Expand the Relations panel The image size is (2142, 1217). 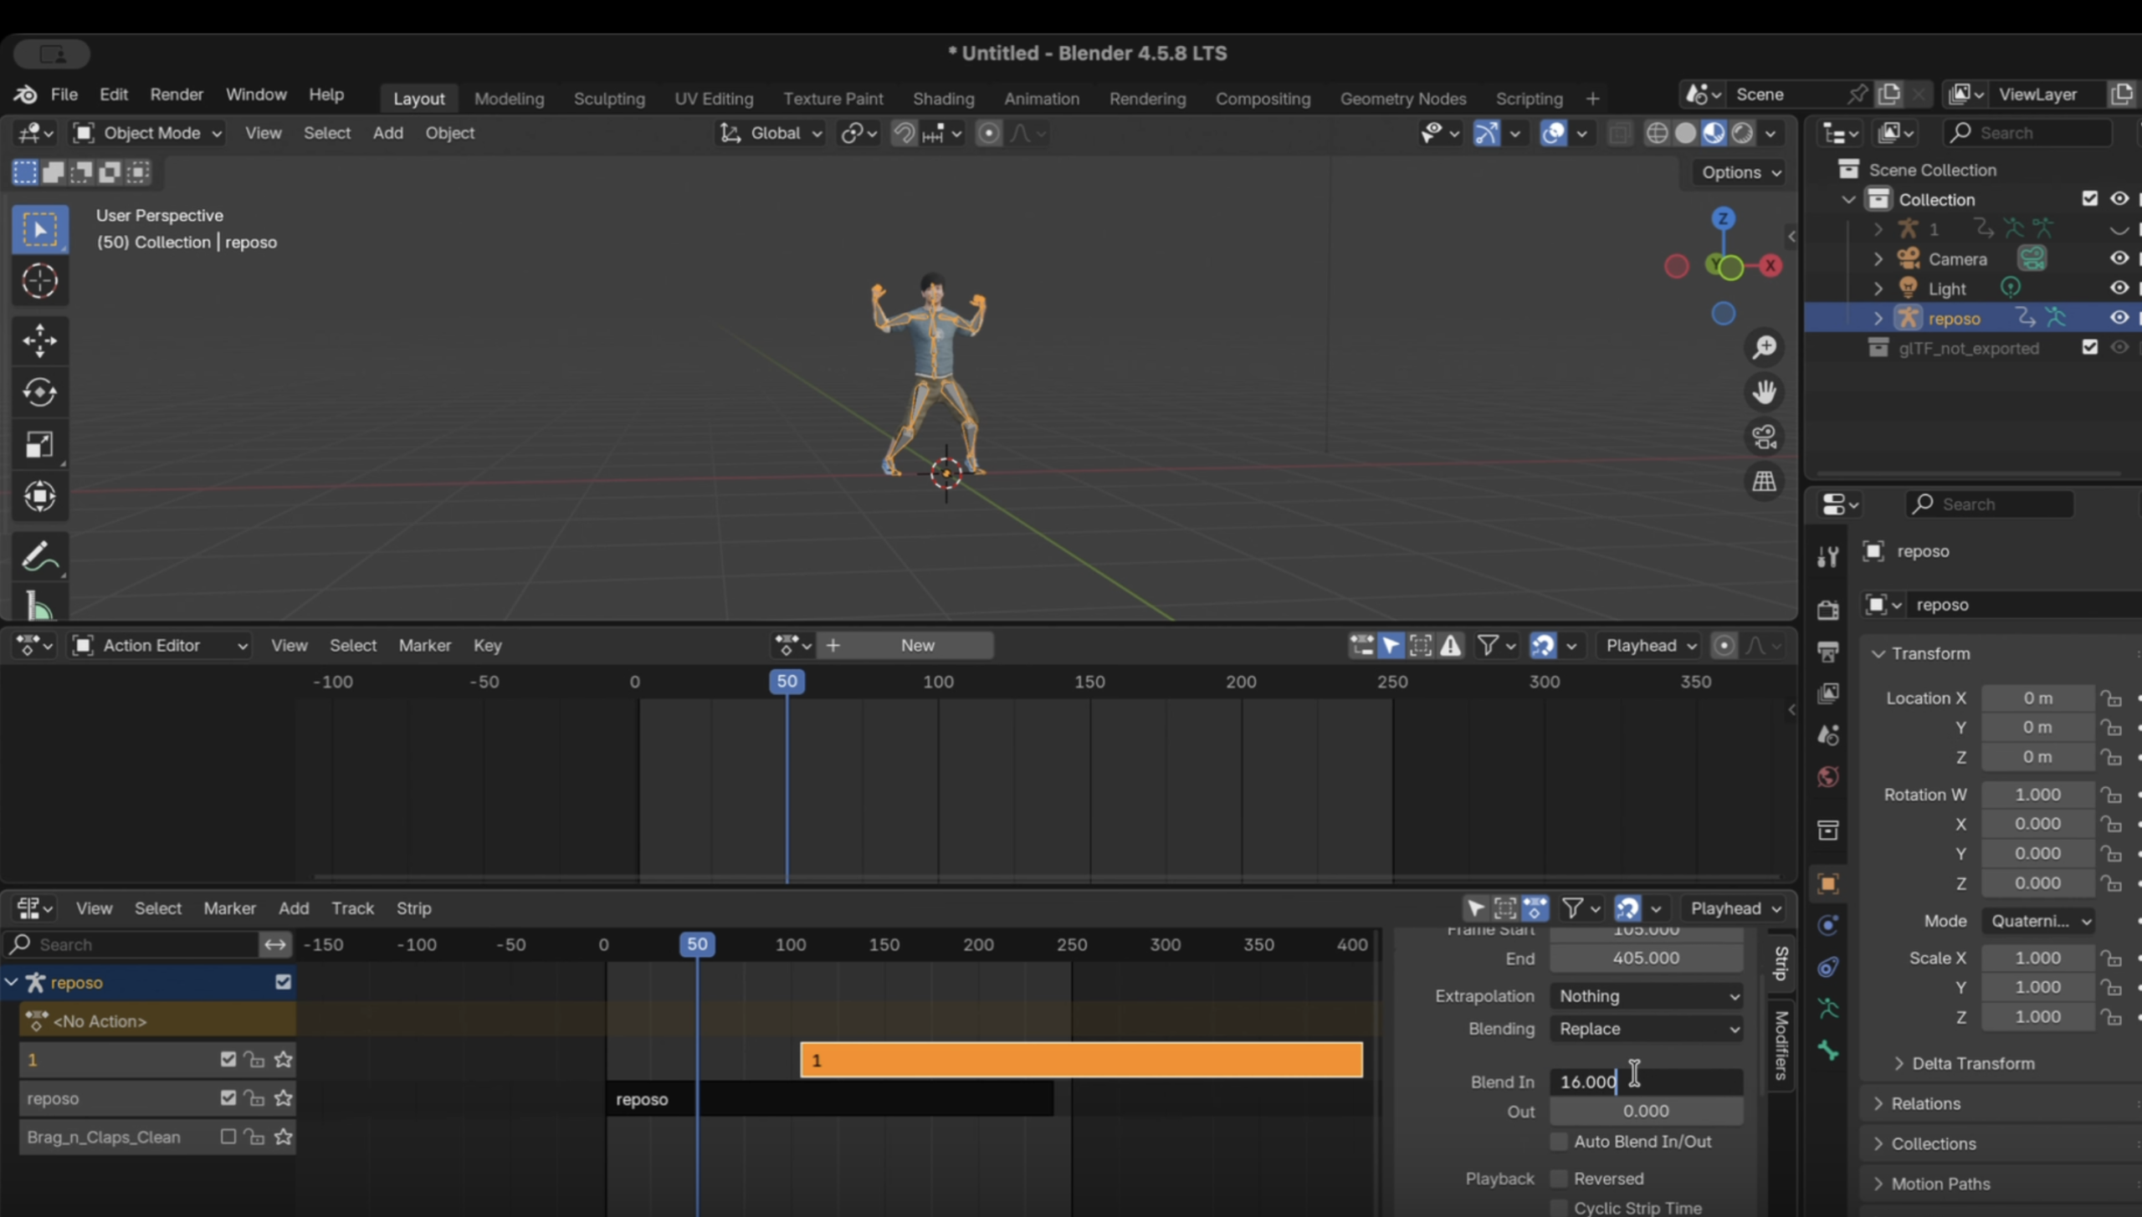(x=1925, y=1103)
